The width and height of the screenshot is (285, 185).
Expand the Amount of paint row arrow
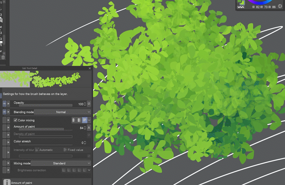[x=8, y=127]
